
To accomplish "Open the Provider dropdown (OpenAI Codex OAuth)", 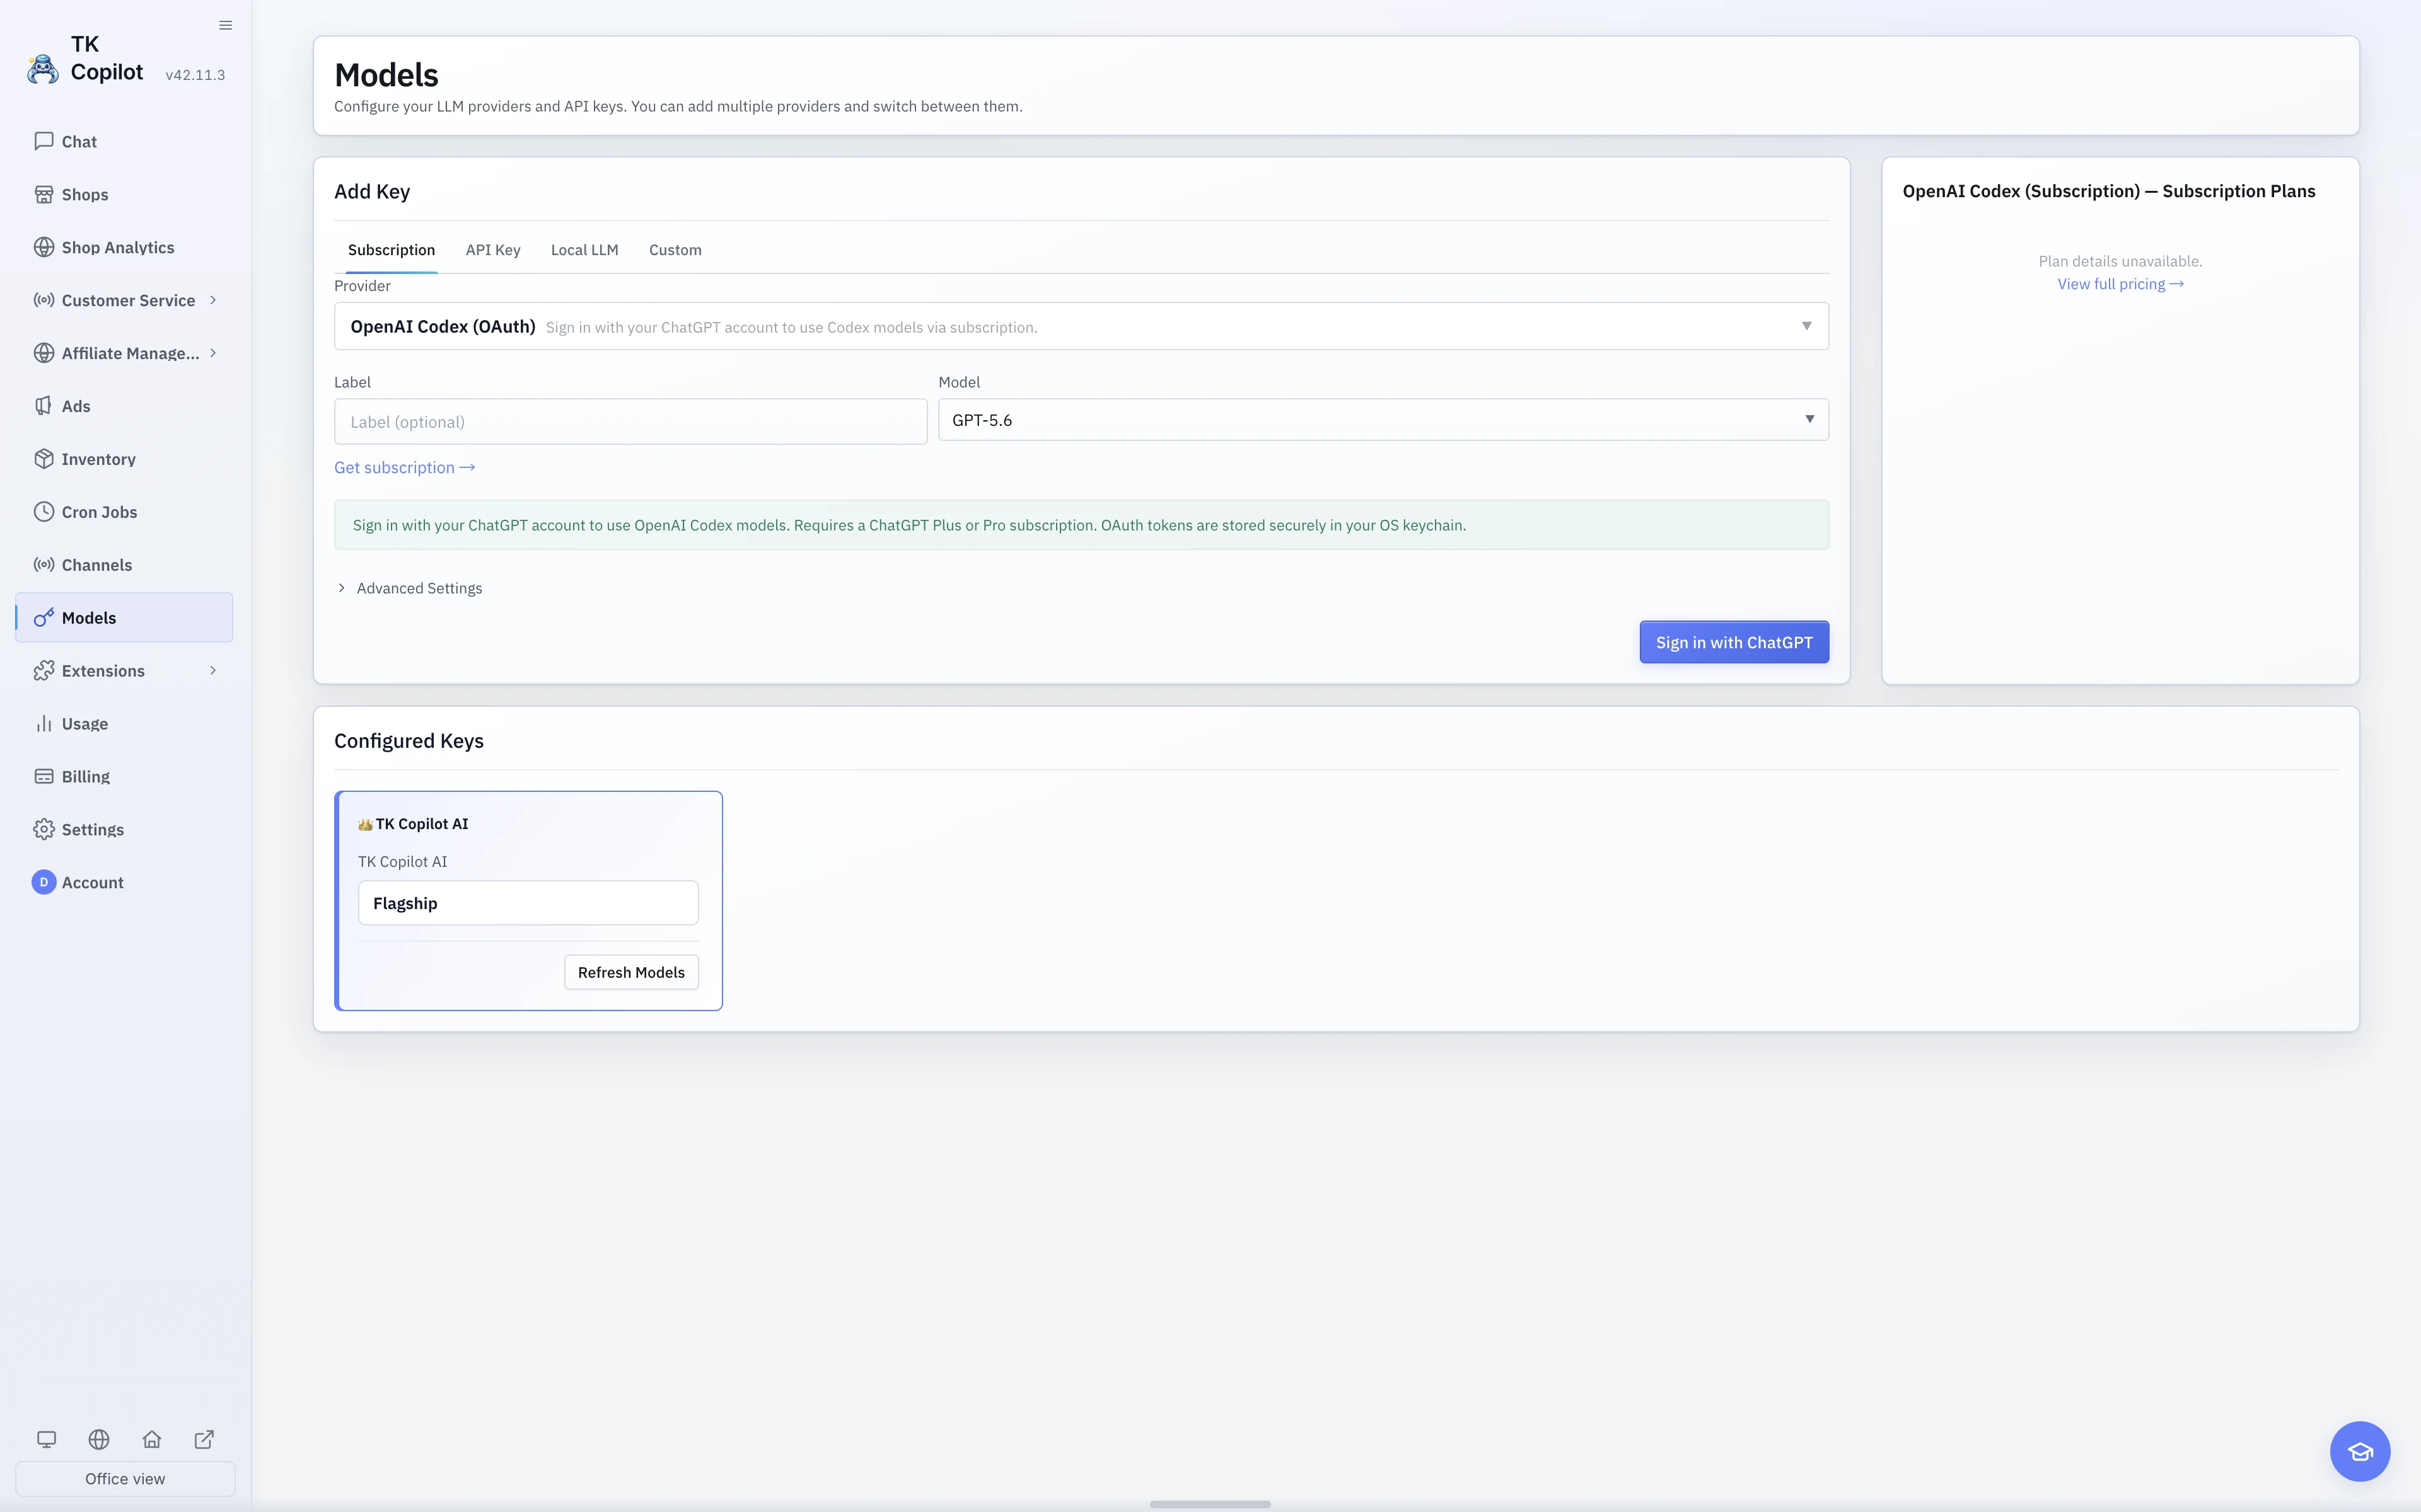I will pyautogui.click(x=1081, y=326).
